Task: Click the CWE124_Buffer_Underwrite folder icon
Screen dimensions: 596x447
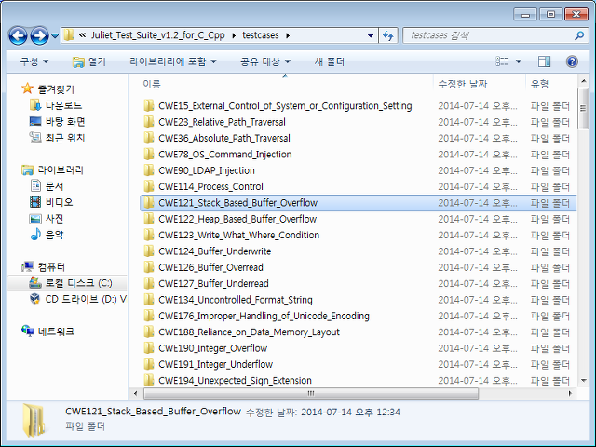Action: point(149,251)
